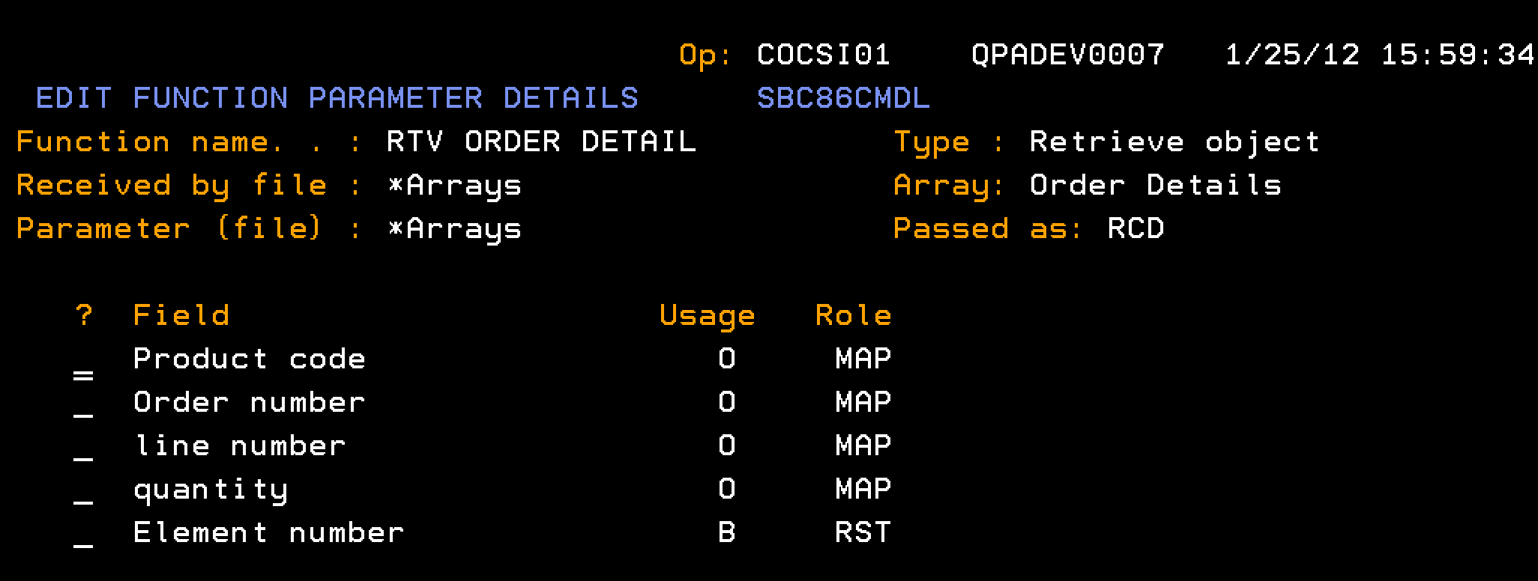Click the MAP role of Product code

863,359
